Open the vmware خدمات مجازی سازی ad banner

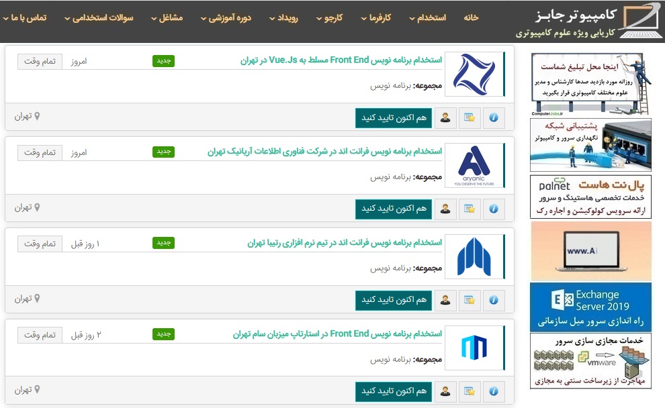click(590, 361)
